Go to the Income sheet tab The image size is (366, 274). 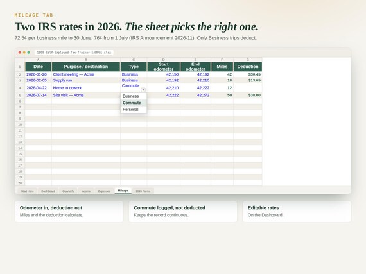(86, 191)
